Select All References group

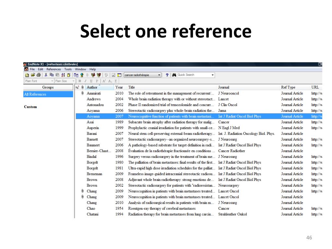point(48,94)
